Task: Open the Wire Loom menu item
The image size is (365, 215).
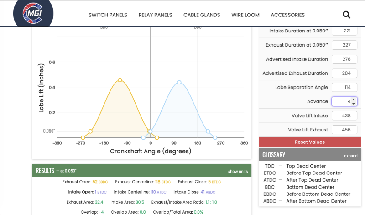Action: (x=245, y=15)
